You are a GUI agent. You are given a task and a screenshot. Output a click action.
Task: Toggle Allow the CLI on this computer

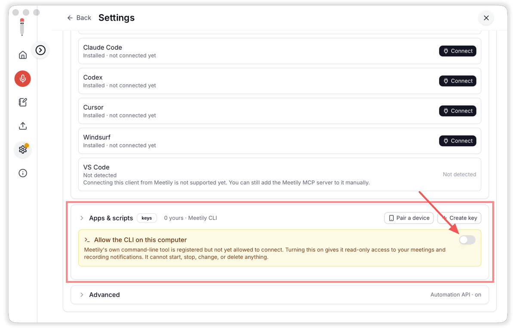[x=467, y=240]
